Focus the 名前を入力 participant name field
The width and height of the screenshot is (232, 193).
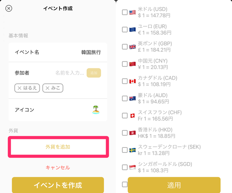(x=70, y=73)
